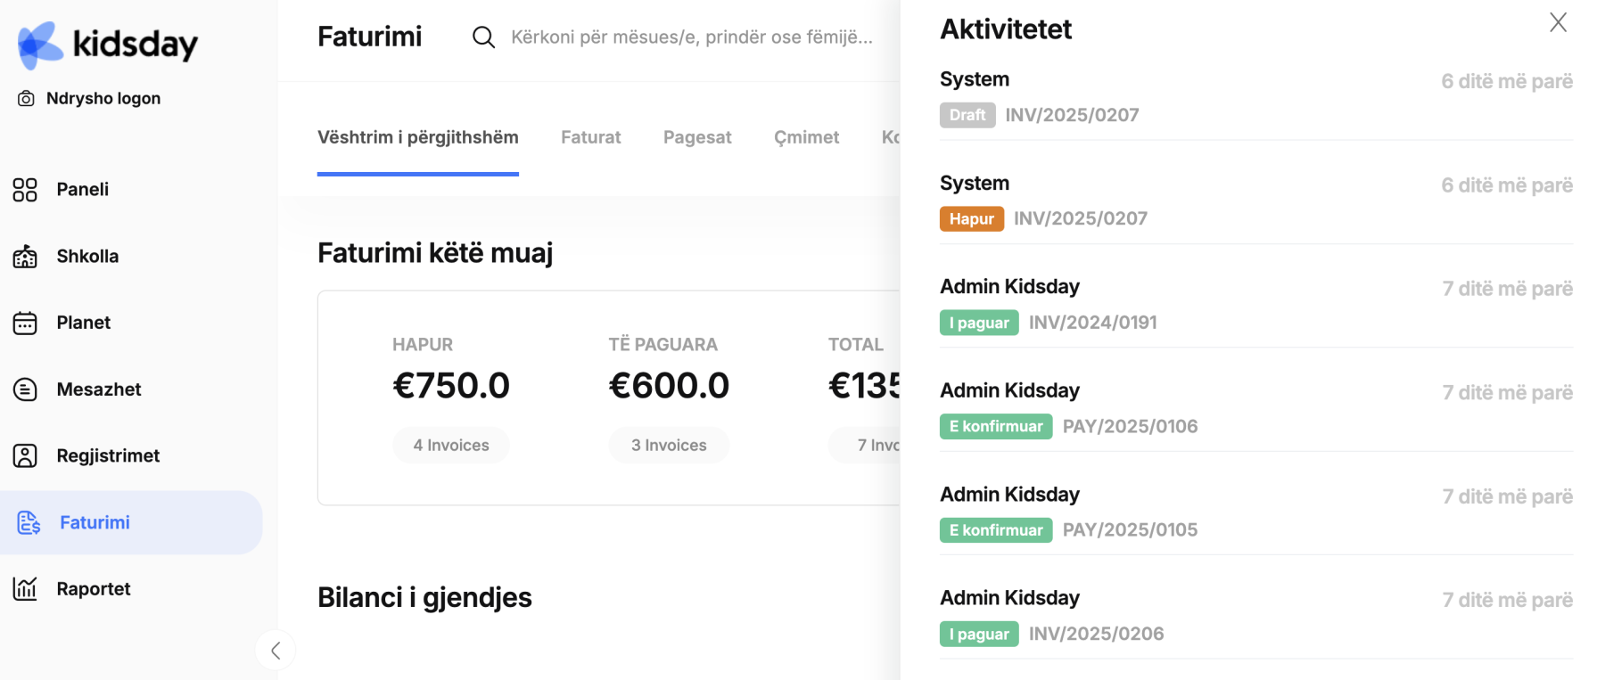Image resolution: width=1605 pixels, height=680 pixels.
Task: Collapse the sidebar with the chevron arrow
Action: coord(276,651)
